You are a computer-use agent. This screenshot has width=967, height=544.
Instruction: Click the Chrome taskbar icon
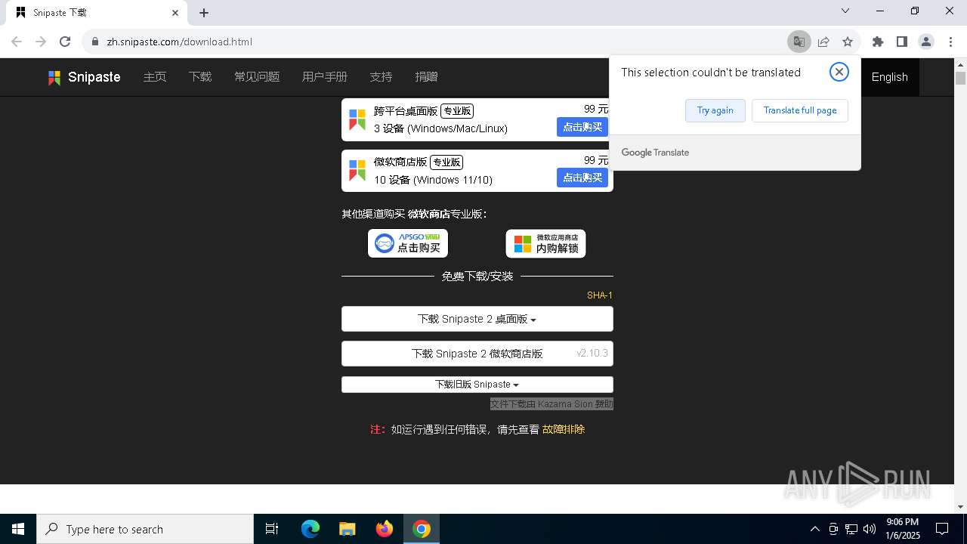point(422,529)
